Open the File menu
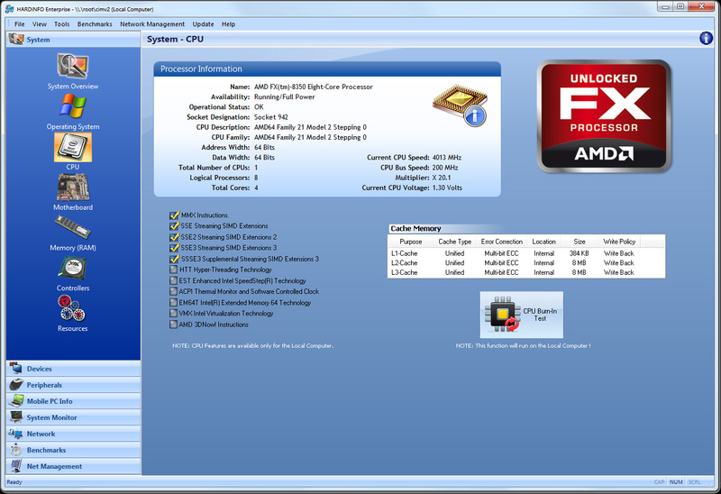This screenshot has height=494, width=721. [x=20, y=24]
